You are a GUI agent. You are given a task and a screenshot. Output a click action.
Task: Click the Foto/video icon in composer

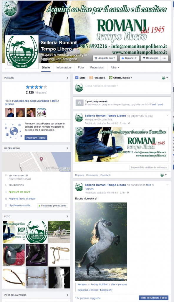91,78
